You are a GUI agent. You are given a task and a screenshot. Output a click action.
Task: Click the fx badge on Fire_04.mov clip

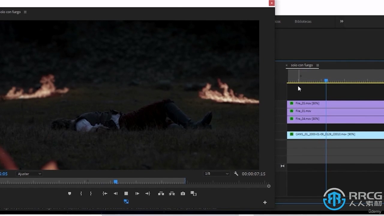[292, 119]
